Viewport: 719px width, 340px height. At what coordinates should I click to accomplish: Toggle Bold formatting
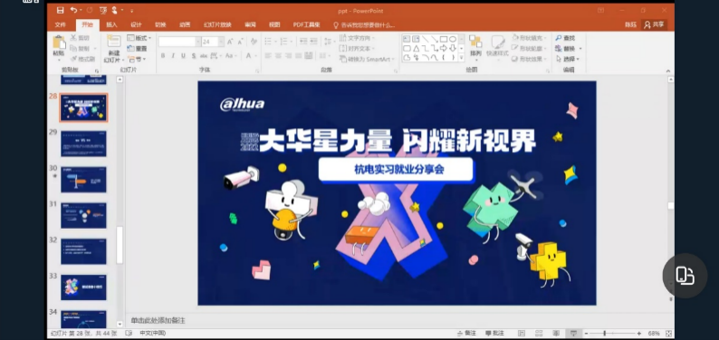163,56
